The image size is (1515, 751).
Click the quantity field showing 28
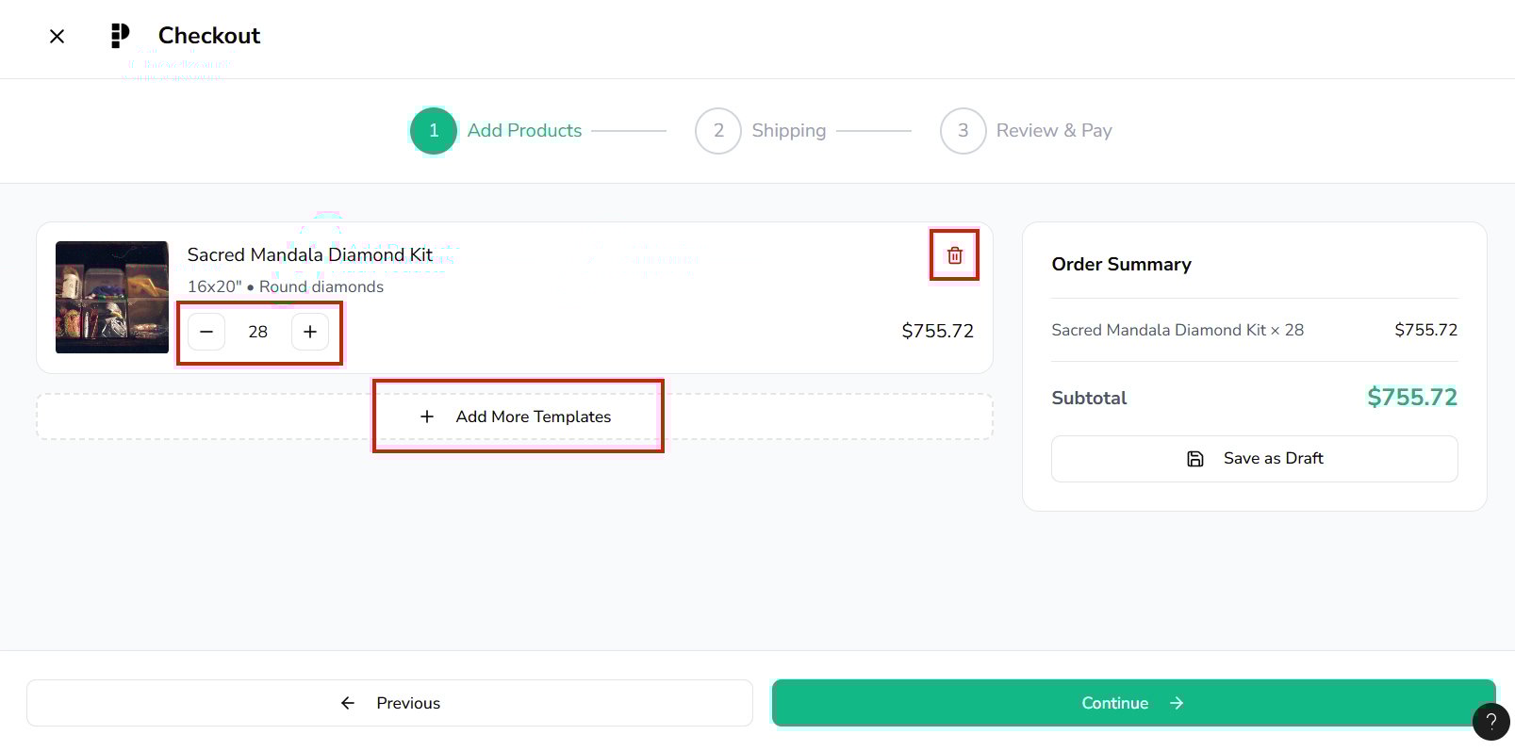click(x=258, y=332)
